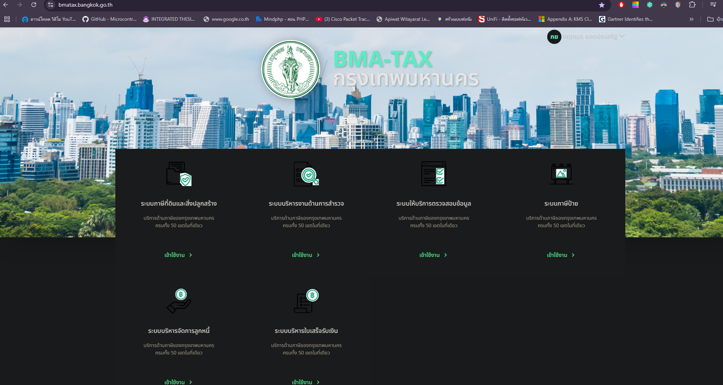Open the Mindphp bookmark

tap(282, 19)
